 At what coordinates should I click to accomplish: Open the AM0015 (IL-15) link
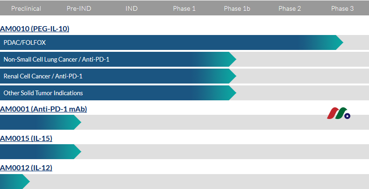26,139
